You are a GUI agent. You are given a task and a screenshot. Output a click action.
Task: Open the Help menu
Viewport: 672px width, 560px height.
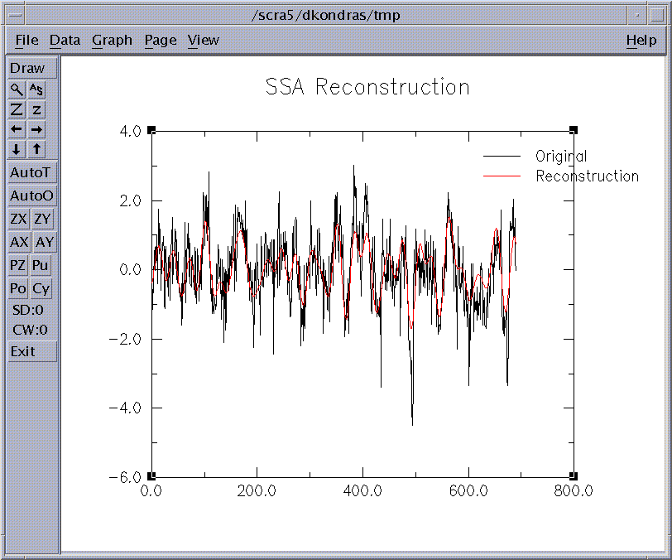click(641, 40)
